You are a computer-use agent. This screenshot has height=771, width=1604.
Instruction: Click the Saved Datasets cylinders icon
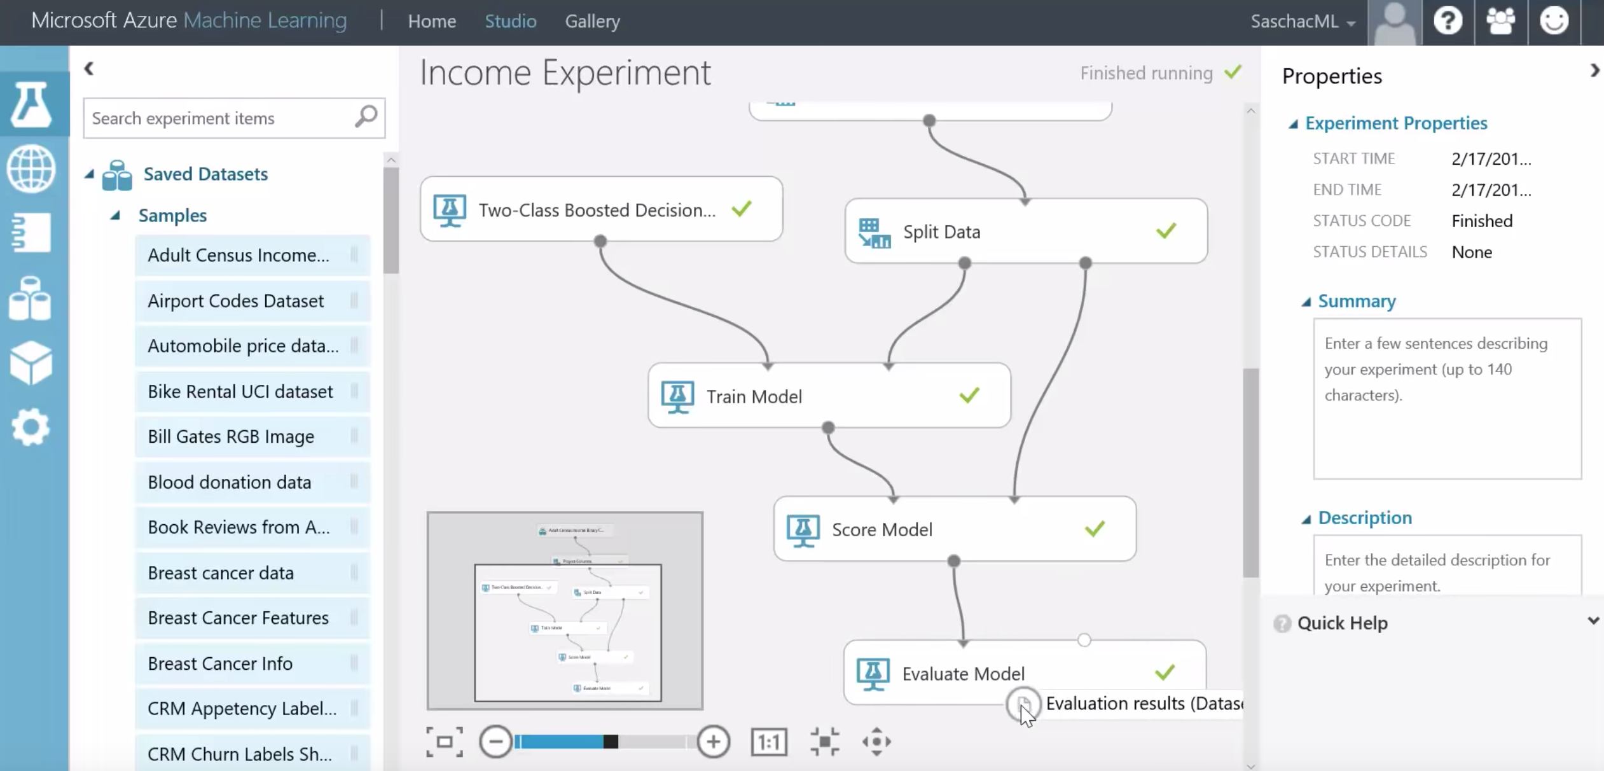tap(117, 175)
